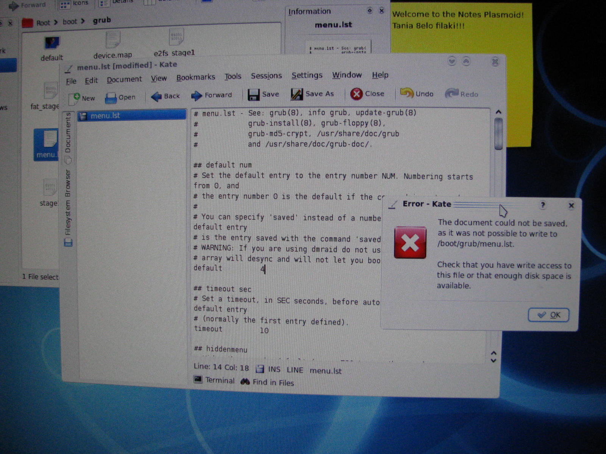Screen dimensions: 606x454
Task: Open the Tools menu
Action: tap(233, 76)
